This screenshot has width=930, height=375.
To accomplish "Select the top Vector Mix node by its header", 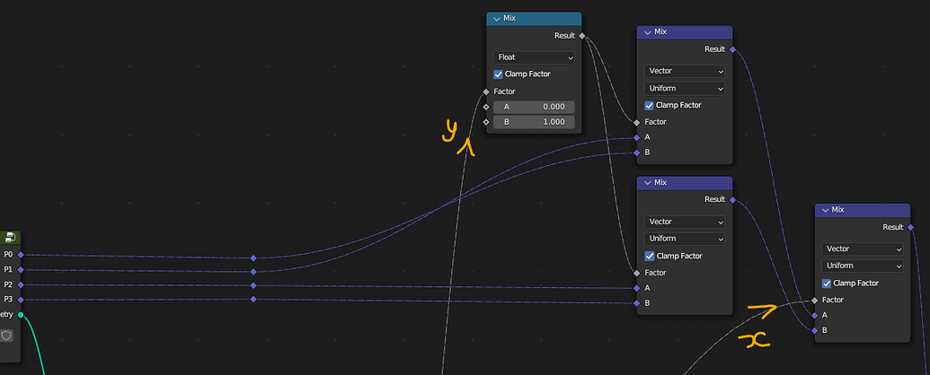I will click(685, 32).
